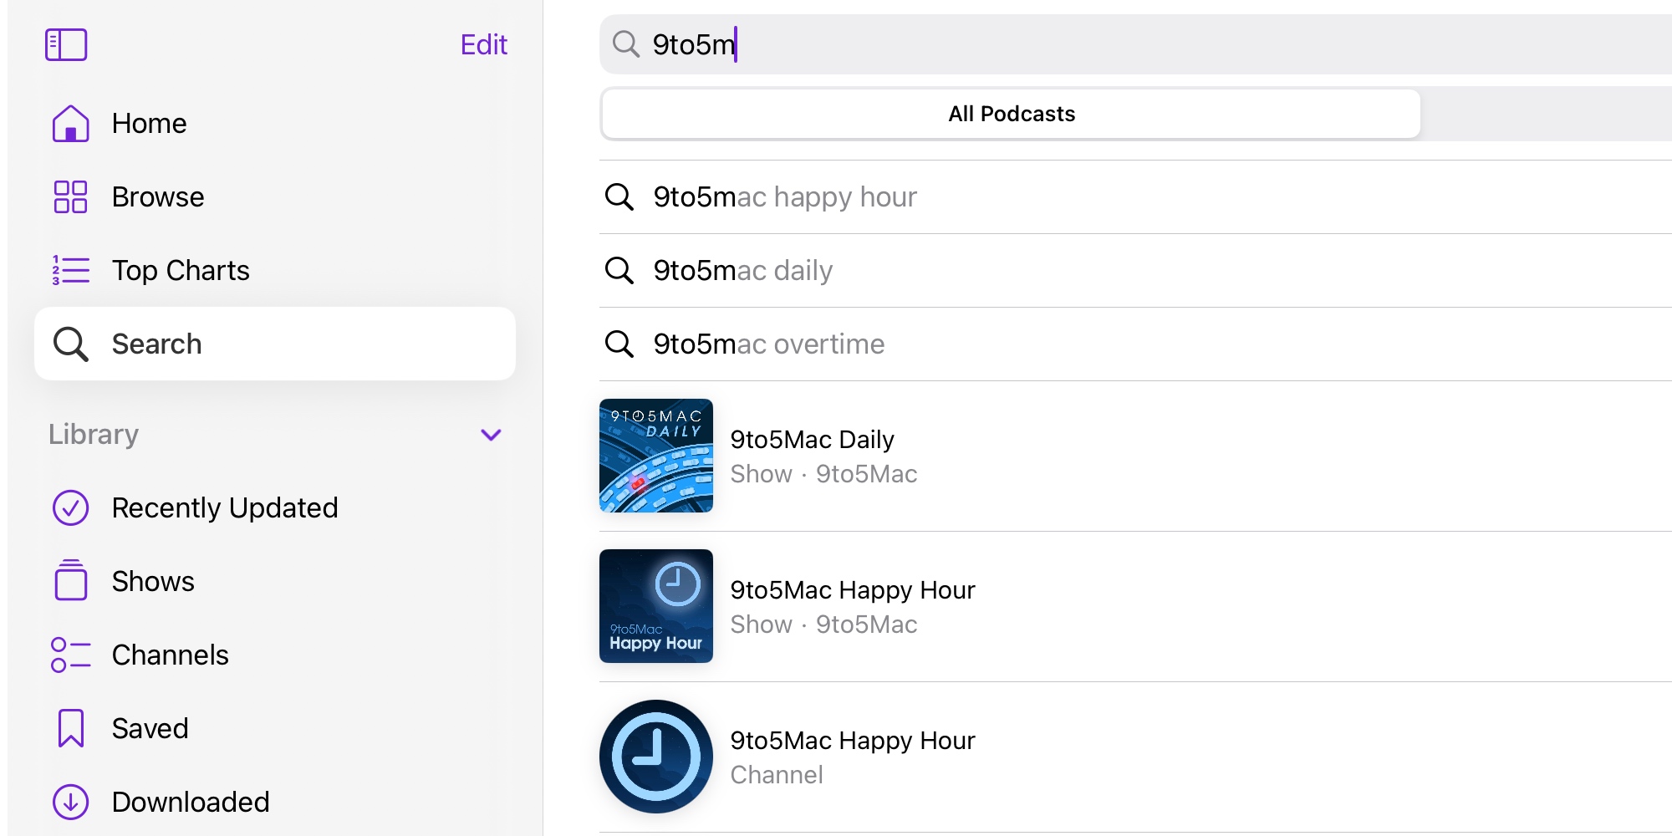Open the 9to5Mac Daily show
Image resolution: width=1672 pixels, height=836 pixels.
coord(812,438)
